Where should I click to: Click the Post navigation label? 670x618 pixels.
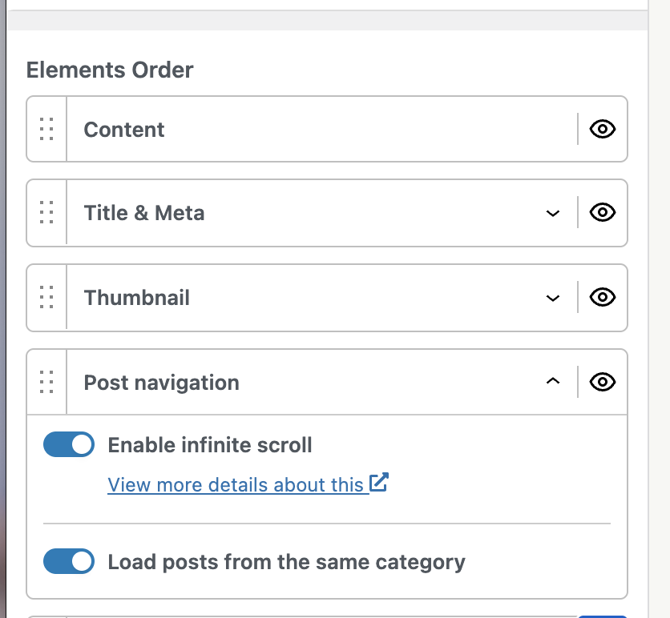[161, 383]
